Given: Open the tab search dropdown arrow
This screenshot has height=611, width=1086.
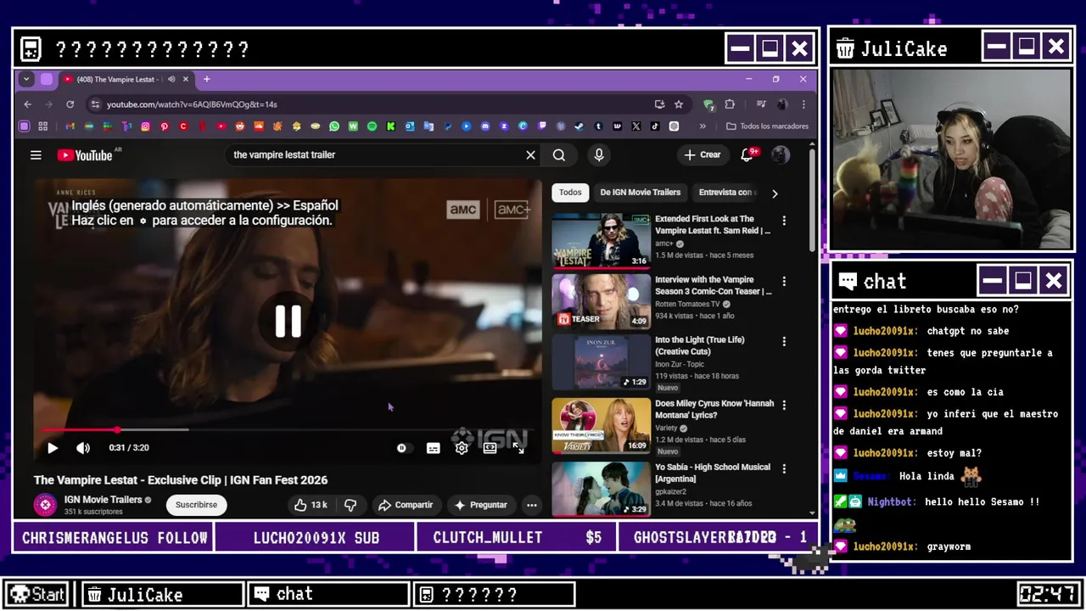Looking at the screenshot, I should point(26,79).
